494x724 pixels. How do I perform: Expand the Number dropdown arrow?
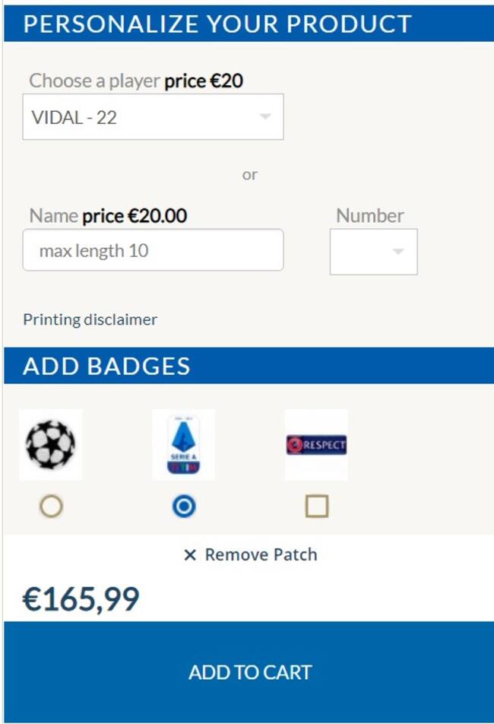[397, 252]
